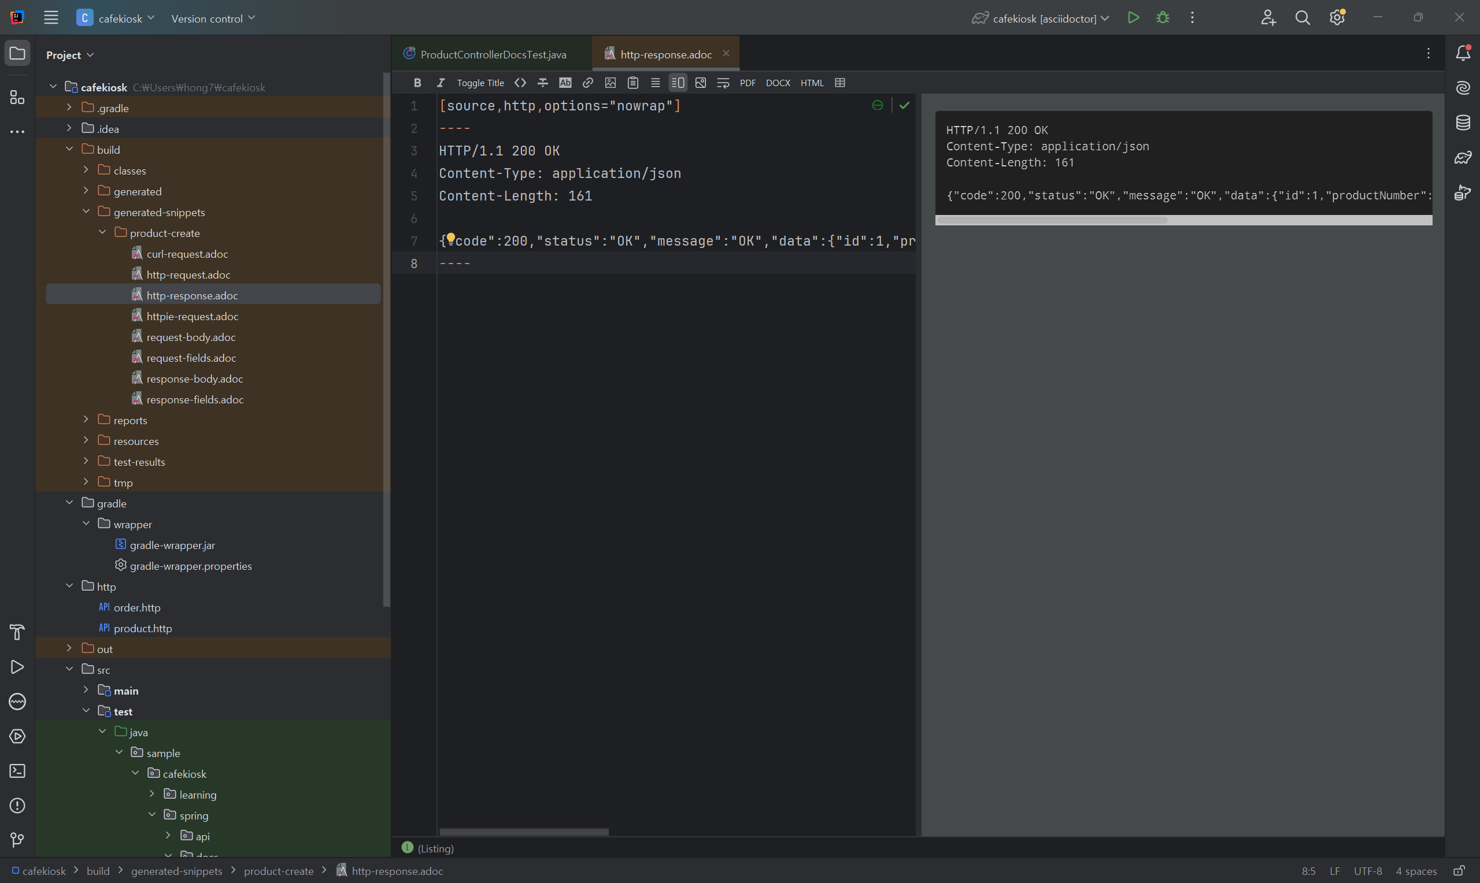The height and width of the screenshot is (883, 1480).
Task: Collapse the generated-snippets folder
Action: pos(86,212)
